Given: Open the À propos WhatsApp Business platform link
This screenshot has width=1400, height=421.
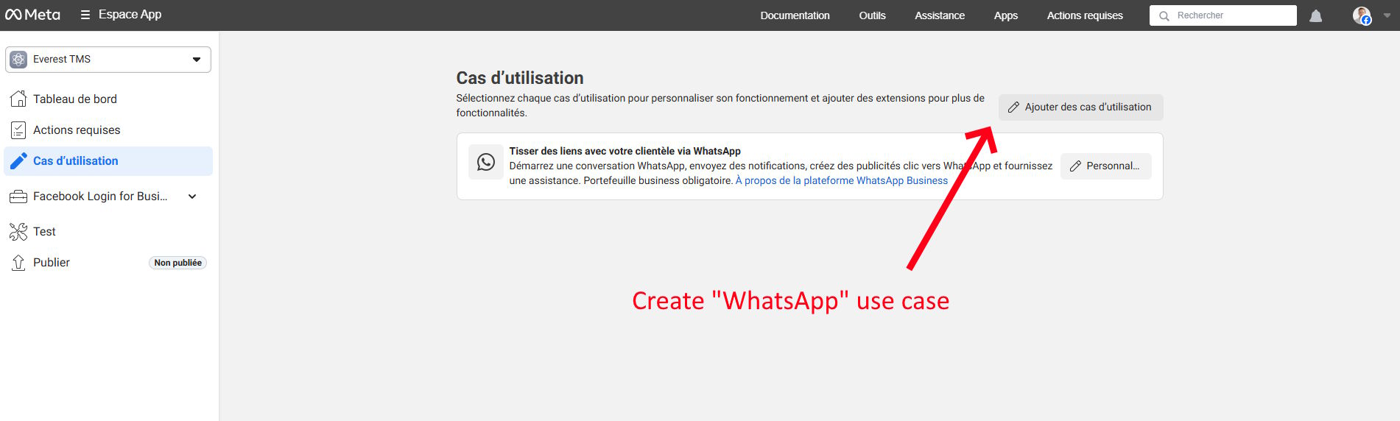Looking at the screenshot, I should click(841, 181).
